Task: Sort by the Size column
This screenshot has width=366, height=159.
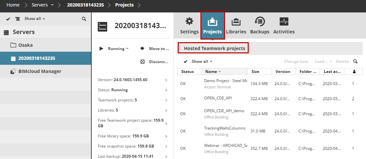Action: click(x=260, y=72)
